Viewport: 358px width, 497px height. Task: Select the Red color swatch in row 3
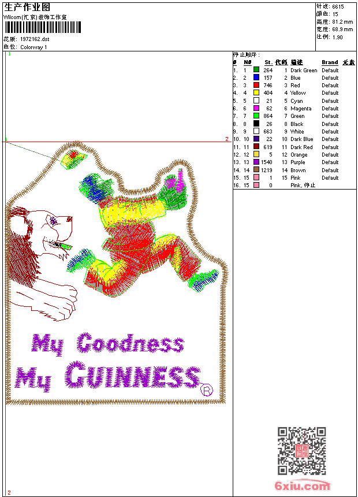click(256, 85)
